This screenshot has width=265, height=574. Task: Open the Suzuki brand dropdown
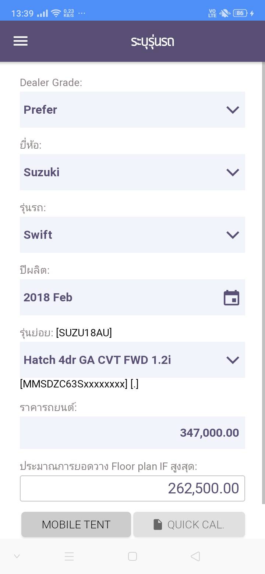click(x=132, y=172)
